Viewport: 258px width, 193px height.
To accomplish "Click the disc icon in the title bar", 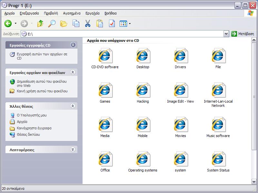I will coord(4,5).
